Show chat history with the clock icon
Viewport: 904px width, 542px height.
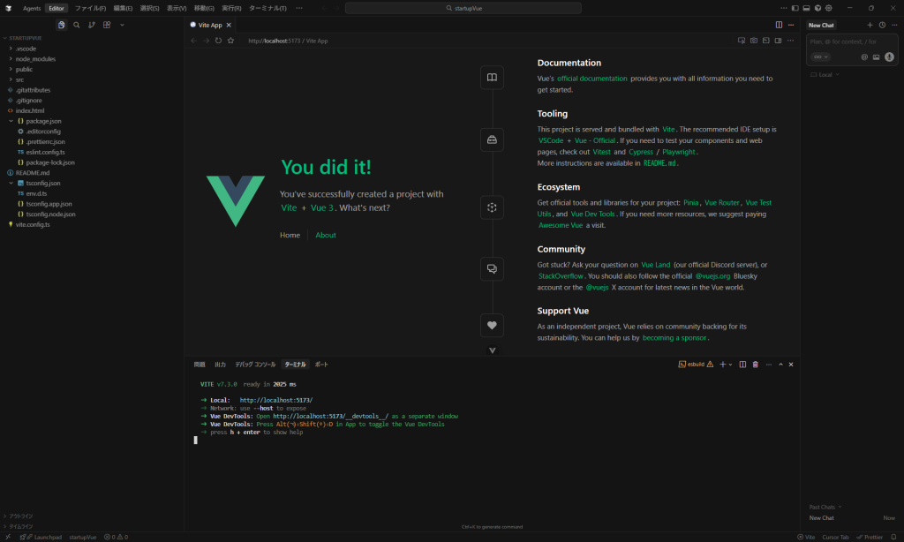(882, 25)
